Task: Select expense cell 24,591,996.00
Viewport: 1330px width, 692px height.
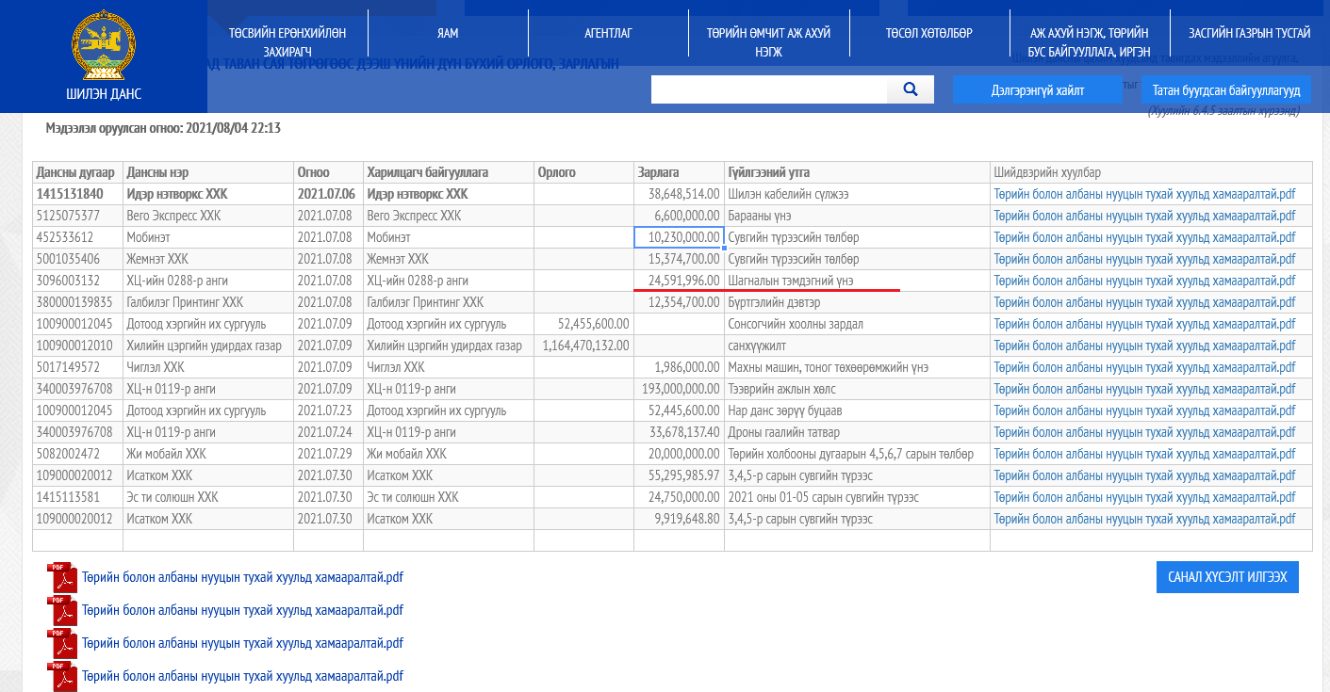Action: tap(679, 281)
